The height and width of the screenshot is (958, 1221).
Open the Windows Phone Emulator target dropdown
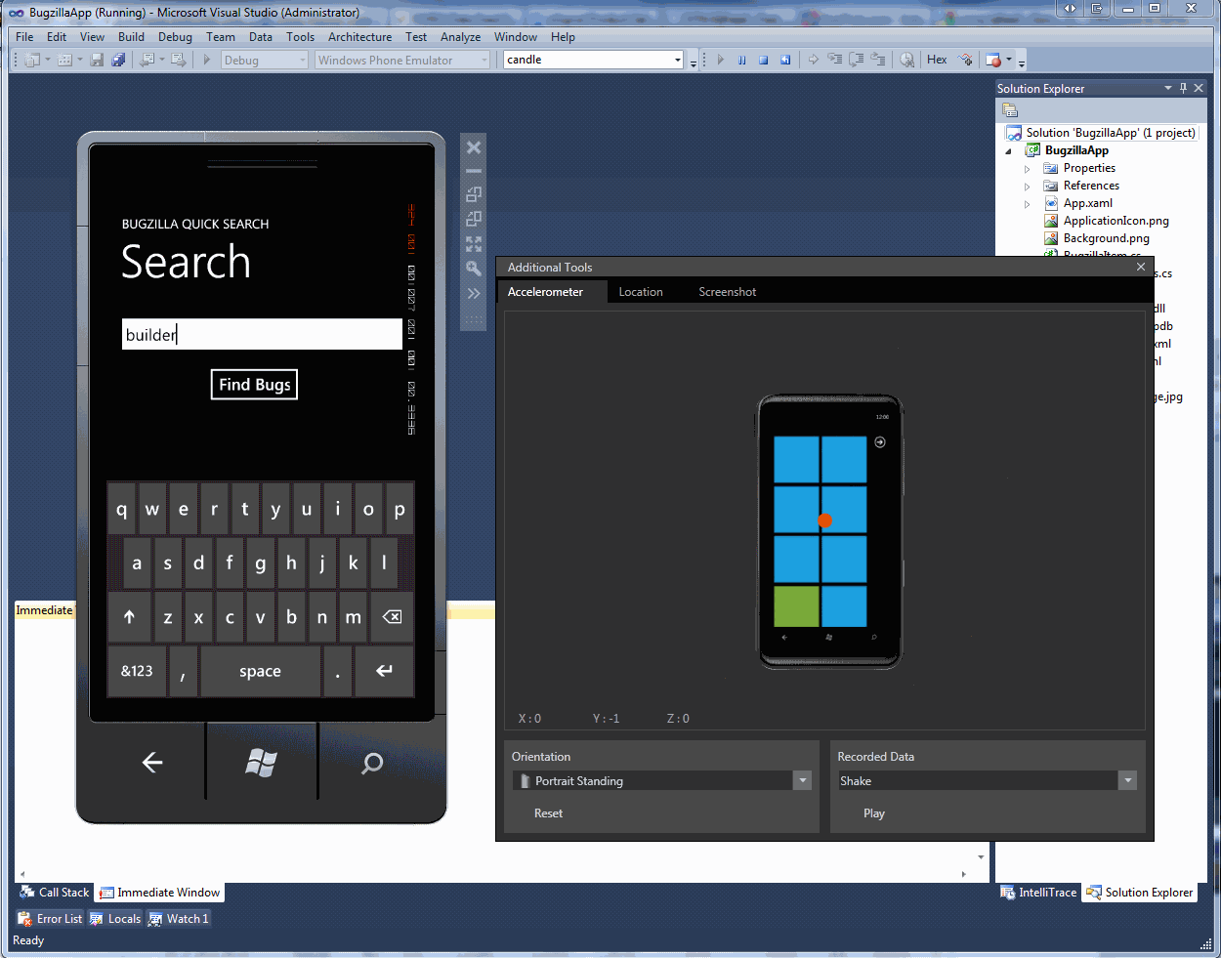point(402,60)
